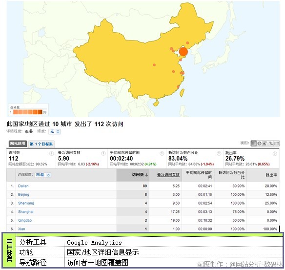The image size is (285, 270).
Task: Click the Google Analytics text in tool box
Action: (x=94, y=243)
